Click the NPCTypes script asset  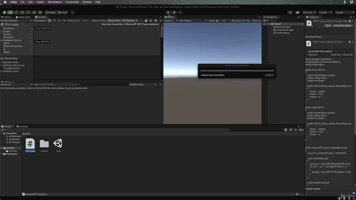click(30, 145)
